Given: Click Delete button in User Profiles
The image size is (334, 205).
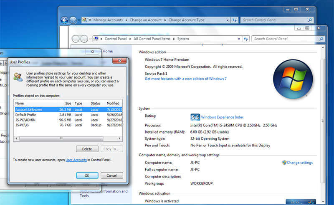Looking at the screenshot, I should [x=87, y=149].
